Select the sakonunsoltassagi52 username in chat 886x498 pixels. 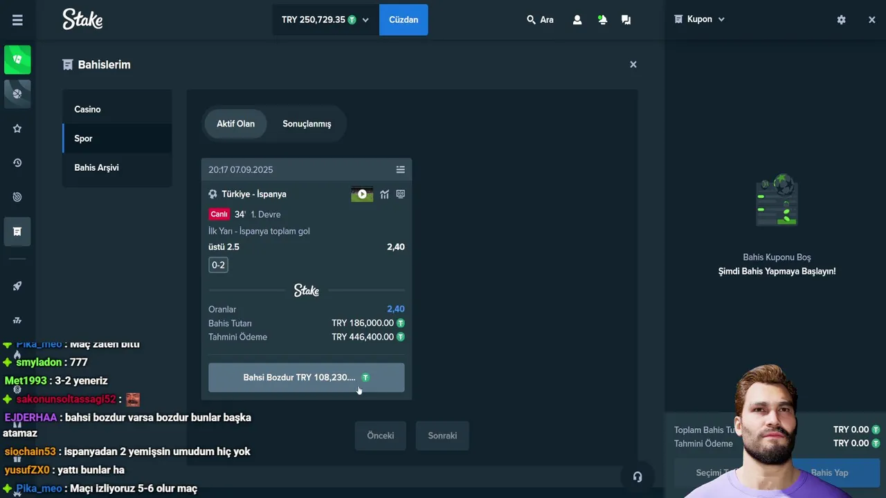pyautogui.click(x=66, y=399)
